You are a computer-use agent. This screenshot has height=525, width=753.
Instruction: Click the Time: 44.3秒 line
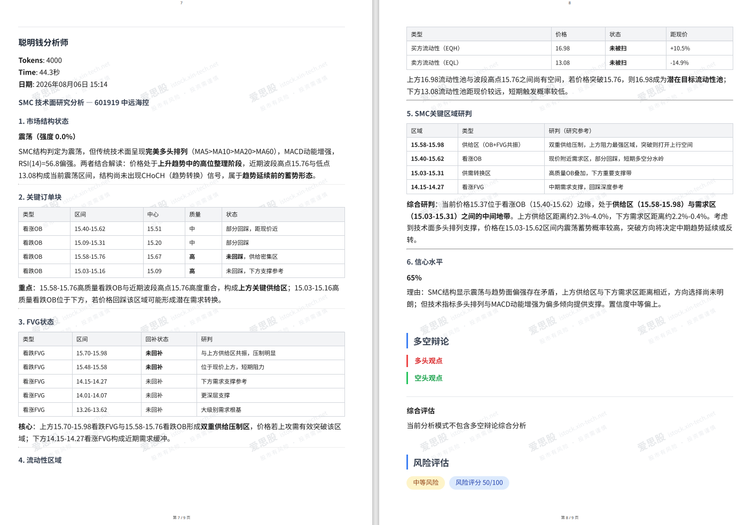point(39,72)
